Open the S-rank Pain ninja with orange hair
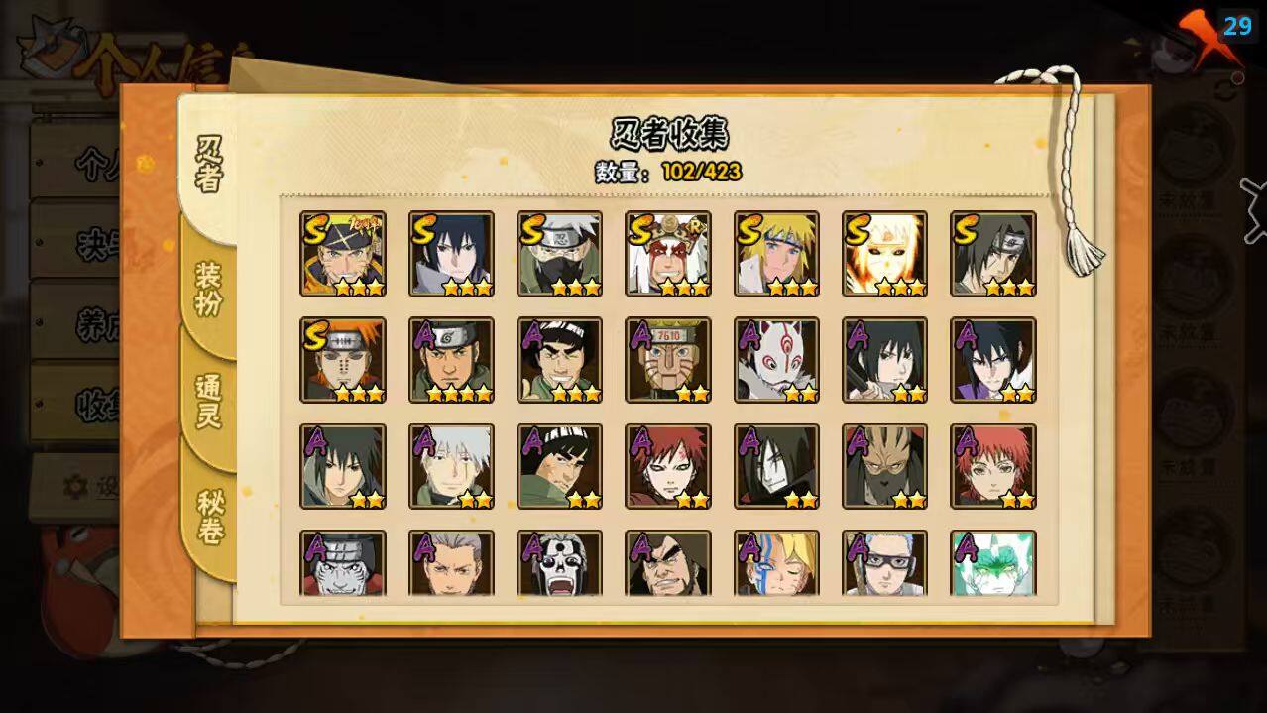Image resolution: width=1267 pixels, height=713 pixels. [342, 360]
